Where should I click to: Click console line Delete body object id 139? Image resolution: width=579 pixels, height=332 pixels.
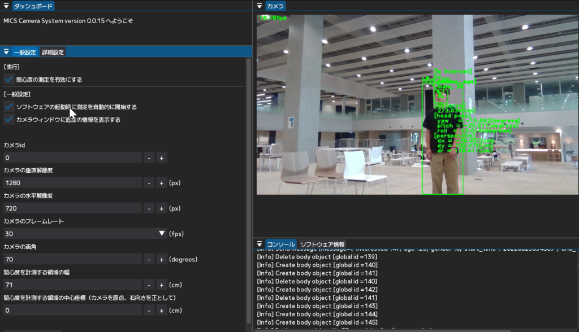[317, 257]
